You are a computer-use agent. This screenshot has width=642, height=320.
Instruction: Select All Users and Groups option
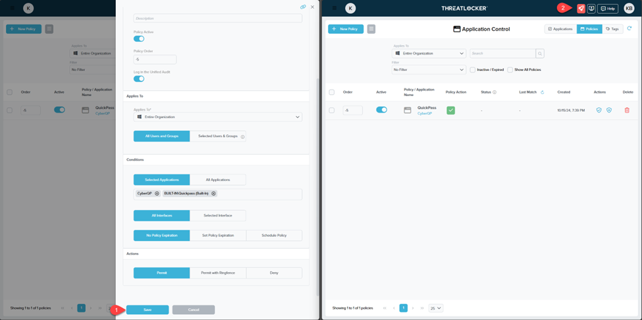[162, 136]
